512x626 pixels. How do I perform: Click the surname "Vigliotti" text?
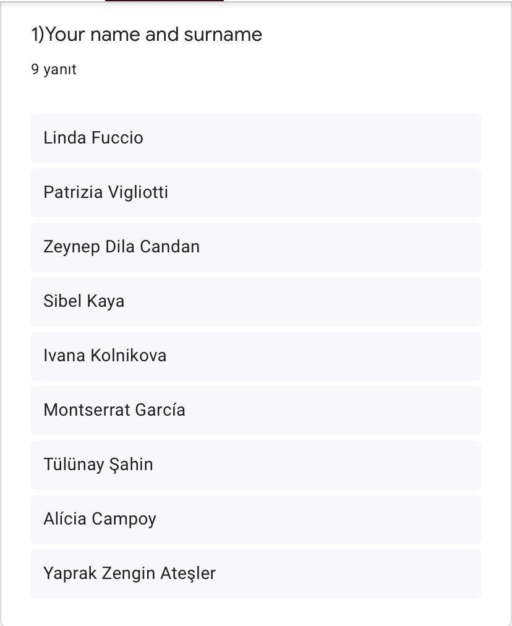tap(138, 192)
